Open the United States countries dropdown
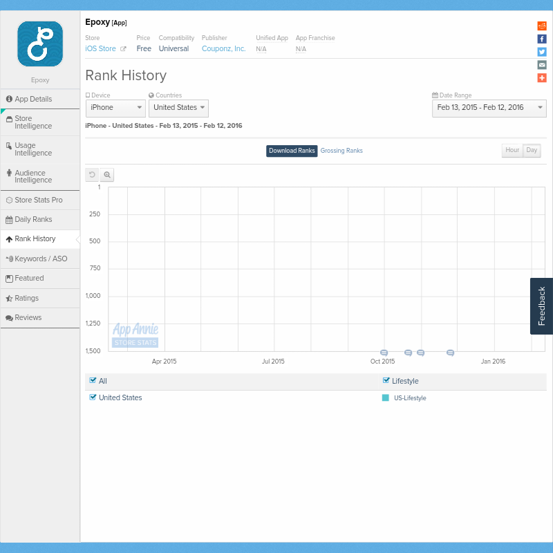Viewport: 553px width, 553px height. click(x=178, y=108)
